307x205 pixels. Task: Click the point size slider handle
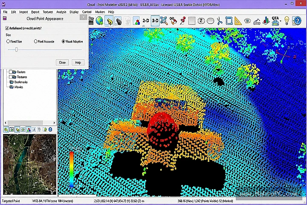17,50
